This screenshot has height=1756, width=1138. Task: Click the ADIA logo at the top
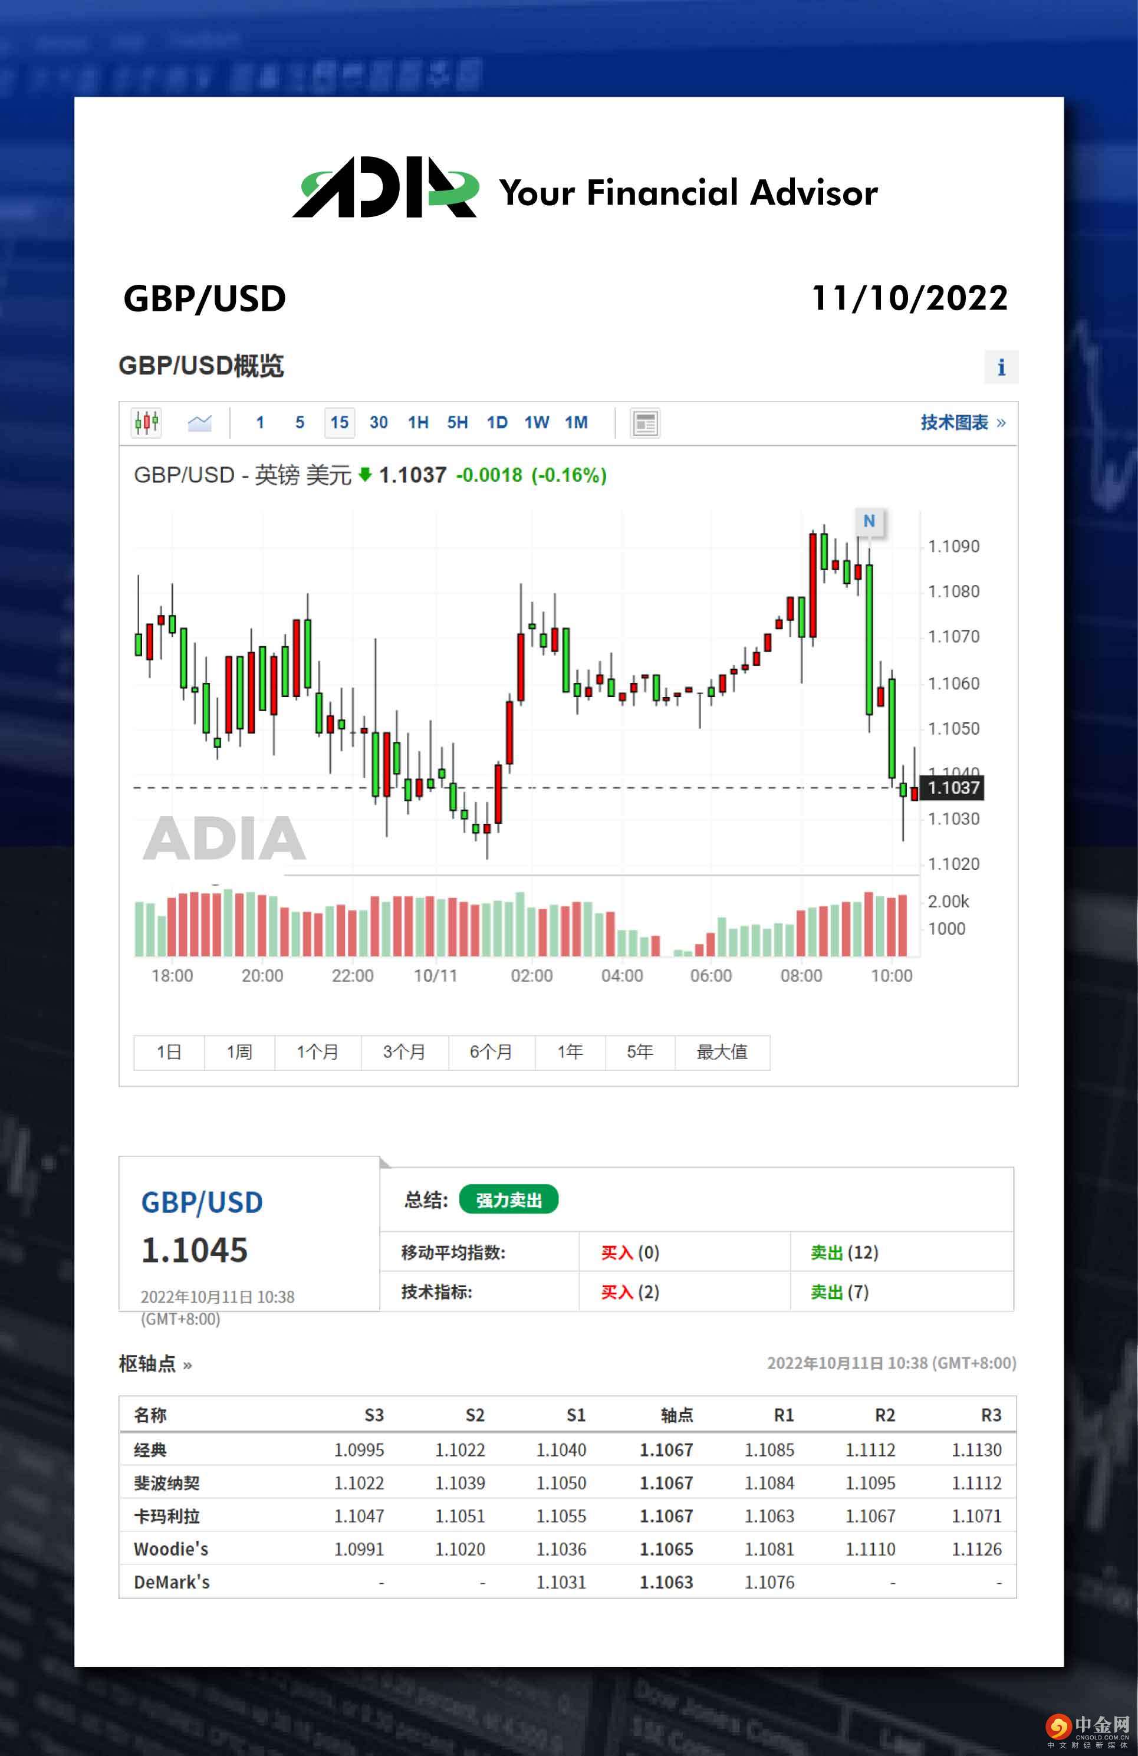tap(385, 188)
